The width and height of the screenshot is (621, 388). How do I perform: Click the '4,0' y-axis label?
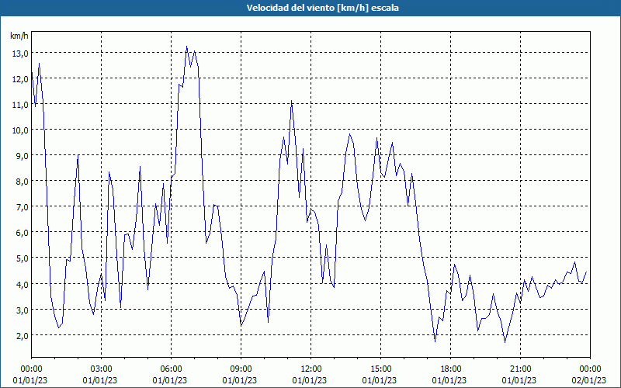point(23,285)
